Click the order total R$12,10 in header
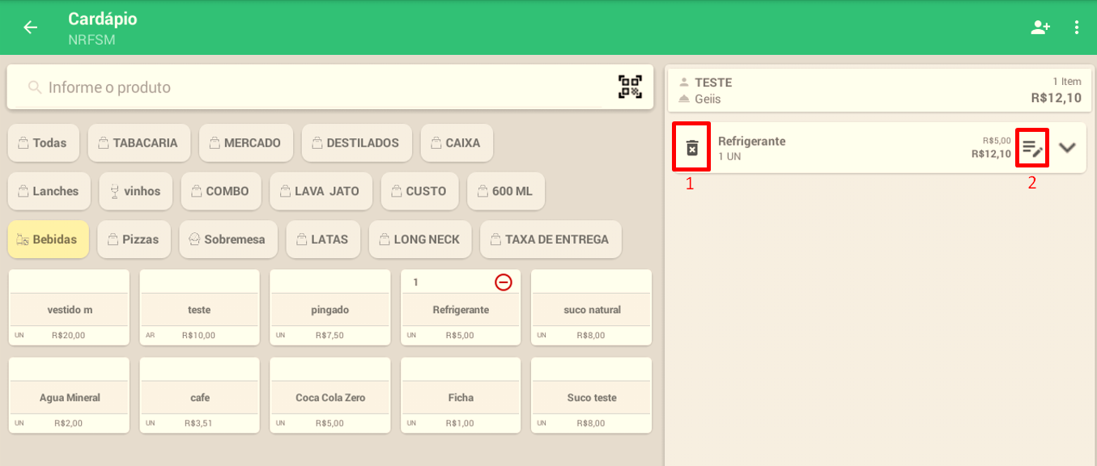Viewport: 1097px width, 466px height. (1057, 98)
